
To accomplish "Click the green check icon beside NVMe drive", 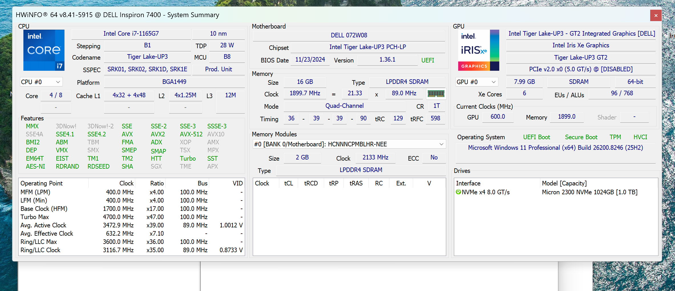I will pyautogui.click(x=458, y=192).
